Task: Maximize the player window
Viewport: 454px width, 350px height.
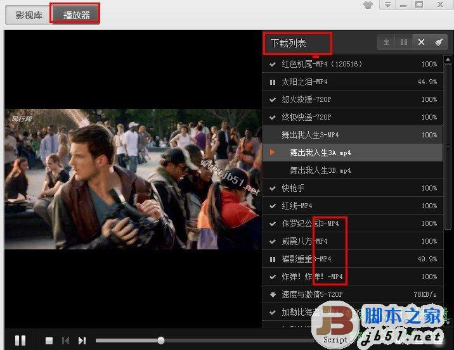Action: click(x=419, y=4)
